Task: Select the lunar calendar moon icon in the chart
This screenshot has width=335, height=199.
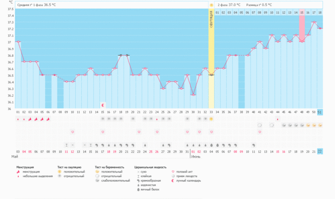Action: [103, 105]
